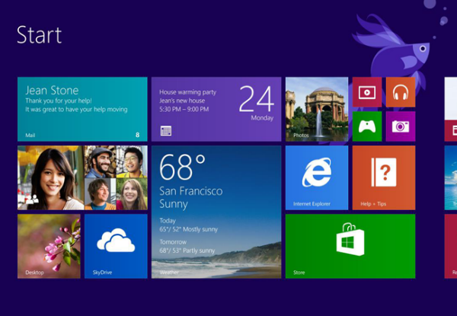Image resolution: width=457 pixels, height=316 pixels.
Task: Open the partially visible beach photo tile at right edge
Action: pyautogui.click(x=450, y=177)
